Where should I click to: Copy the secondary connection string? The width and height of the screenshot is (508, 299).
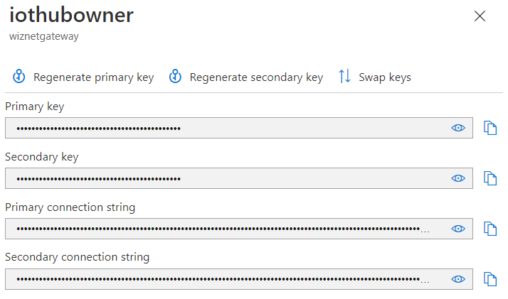(x=490, y=279)
